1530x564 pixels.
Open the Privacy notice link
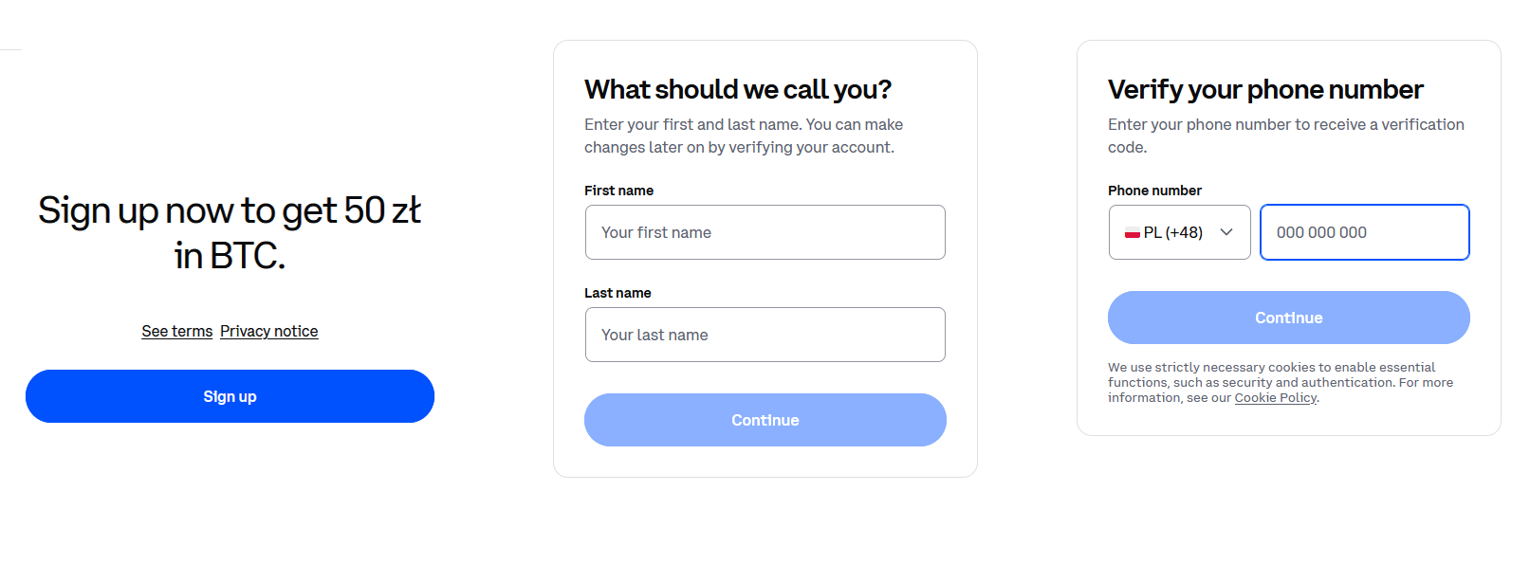tap(268, 331)
